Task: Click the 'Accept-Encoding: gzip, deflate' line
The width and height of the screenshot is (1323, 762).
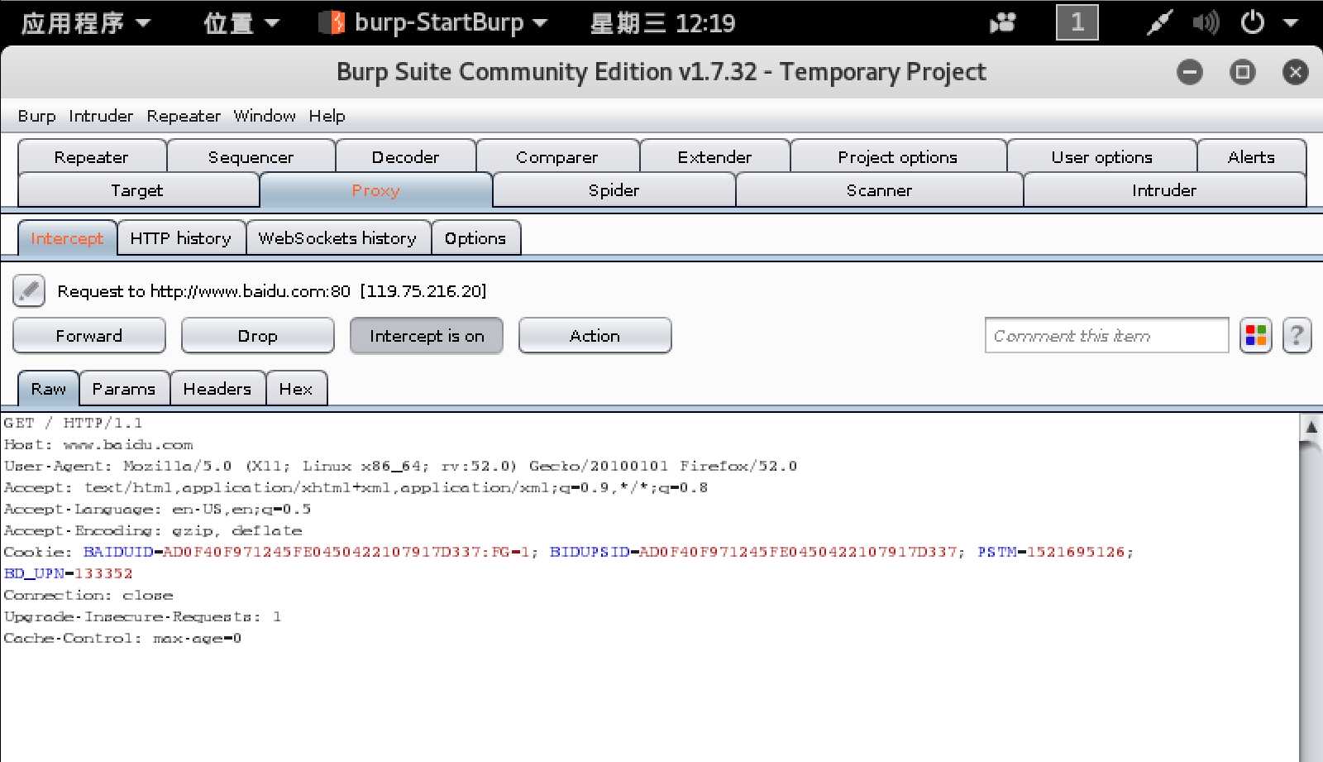Action: (153, 530)
